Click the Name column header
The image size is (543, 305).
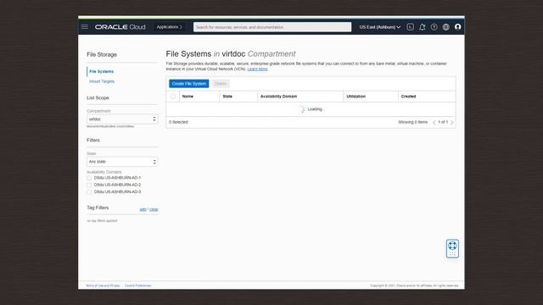(x=188, y=97)
